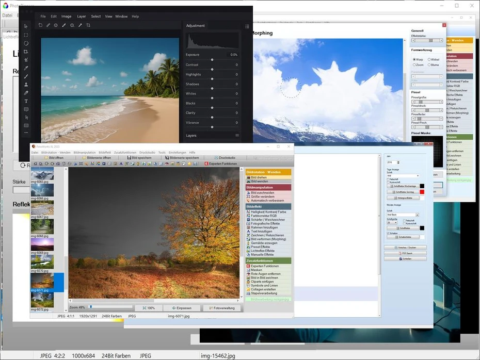Screen dimensions: 480x360
Task: Select the Zoom form tool radio button
Action: click(414, 65)
